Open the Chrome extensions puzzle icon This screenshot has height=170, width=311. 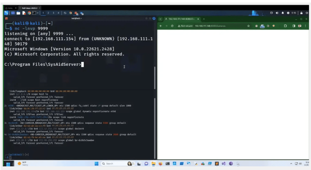[285, 26]
